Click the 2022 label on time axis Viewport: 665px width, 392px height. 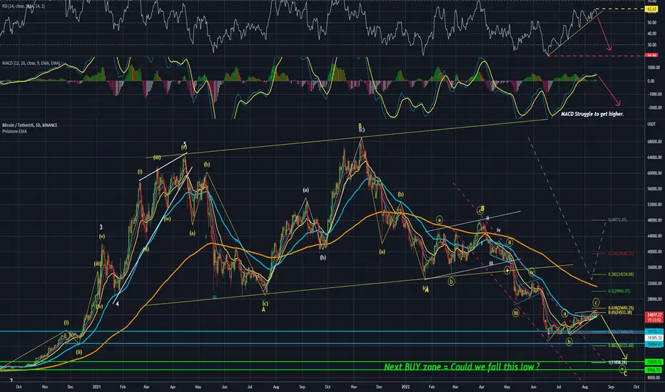click(x=405, y=386)
